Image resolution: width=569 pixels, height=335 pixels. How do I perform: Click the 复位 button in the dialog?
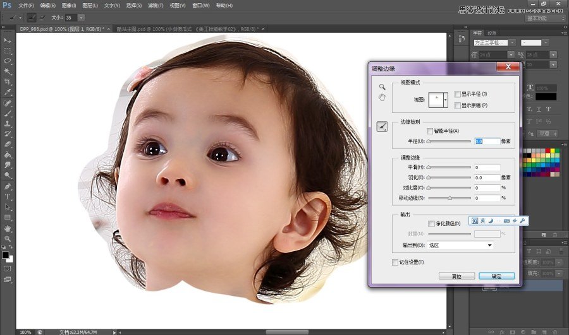[456, 276]
